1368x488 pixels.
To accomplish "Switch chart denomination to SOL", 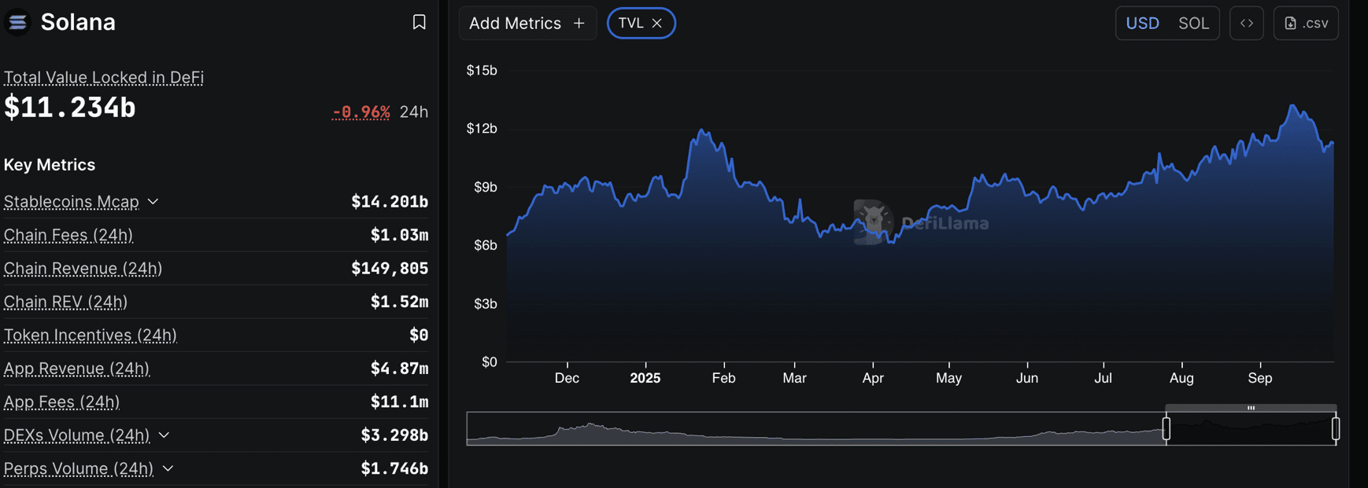I will tap(1193, 23).
